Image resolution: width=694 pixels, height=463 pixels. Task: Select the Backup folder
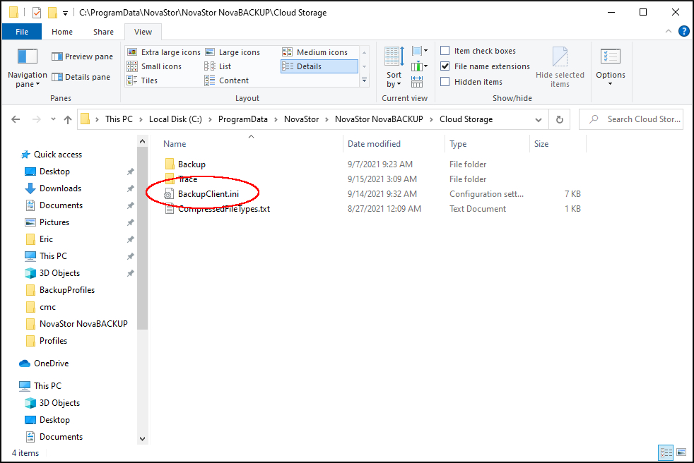click(192, 164)
